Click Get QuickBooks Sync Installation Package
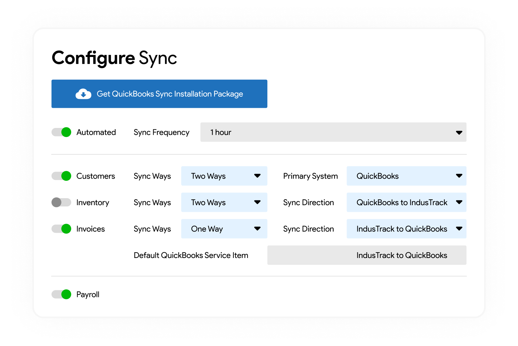This screenshot has height=346, width=518. (159, 94)
